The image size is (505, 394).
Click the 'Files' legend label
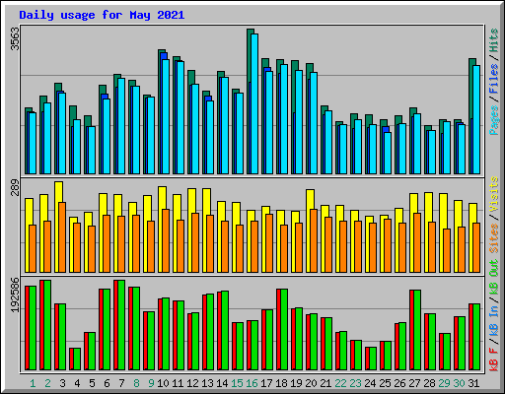(494, 79)
